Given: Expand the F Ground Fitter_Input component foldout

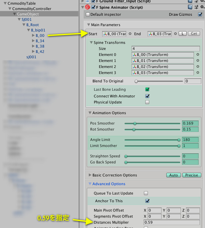Looking at the screenshot, I should click(83, 1).
